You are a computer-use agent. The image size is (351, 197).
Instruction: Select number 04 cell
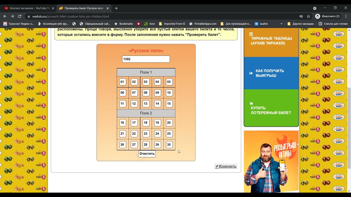coord(157,82)
